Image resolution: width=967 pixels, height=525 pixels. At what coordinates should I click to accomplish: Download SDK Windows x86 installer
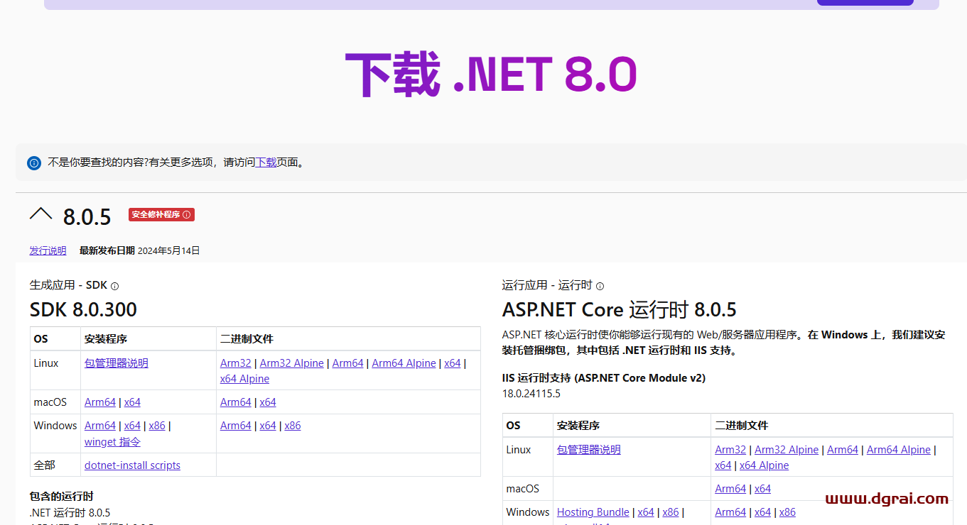point(157,426)
